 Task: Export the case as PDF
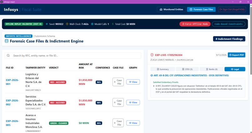(236, 55)
